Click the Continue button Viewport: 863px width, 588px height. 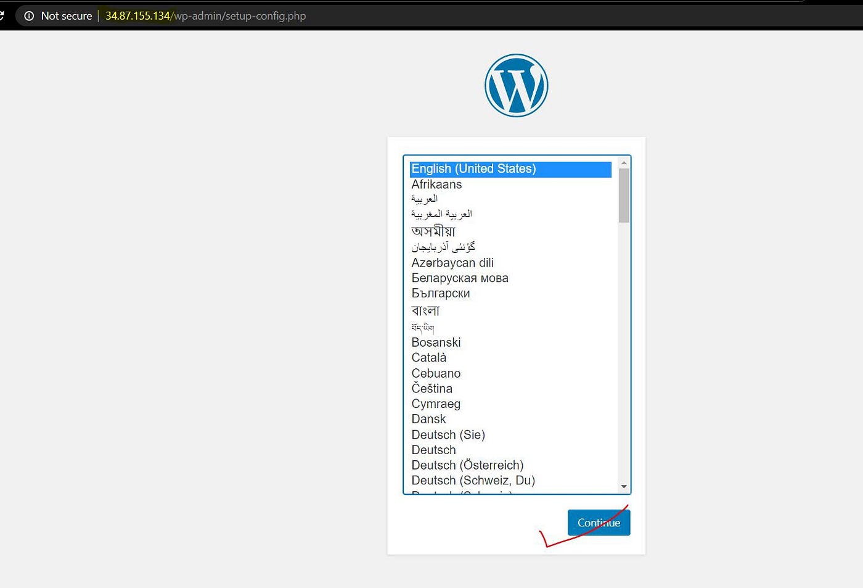click(599, 523)
